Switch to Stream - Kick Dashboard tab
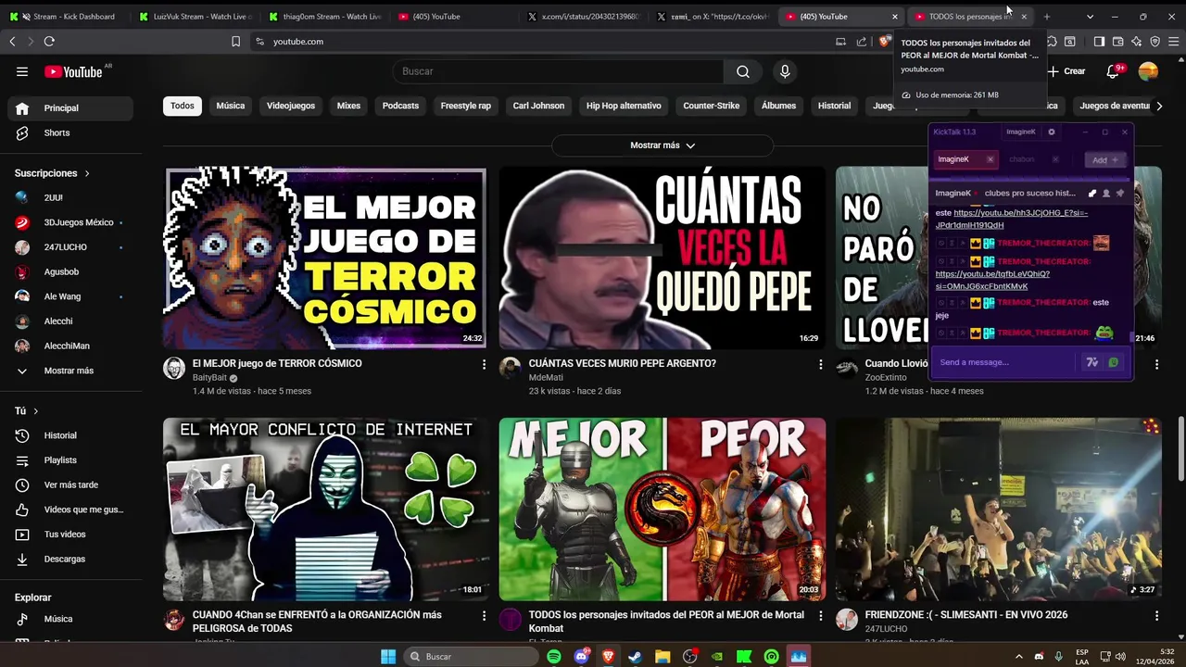Viewport: 1186px width, 667px height. tap(67, 17)
